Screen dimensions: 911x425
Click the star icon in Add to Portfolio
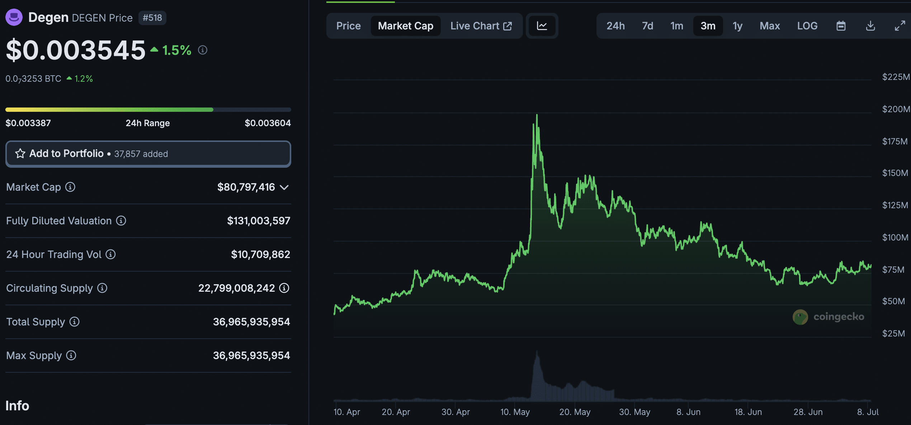click(20, 153)
